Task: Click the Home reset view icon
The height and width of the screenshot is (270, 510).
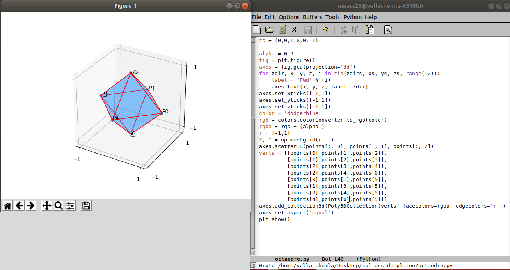Action: [x=7, y=206]
